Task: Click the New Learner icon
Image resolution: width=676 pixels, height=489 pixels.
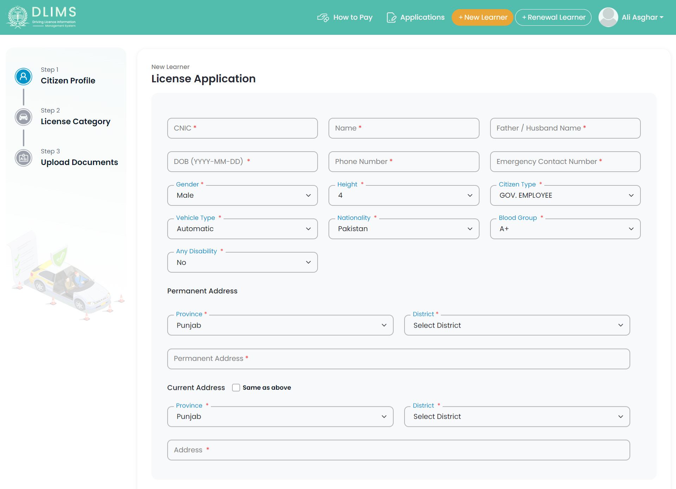Action: (482, 17)
